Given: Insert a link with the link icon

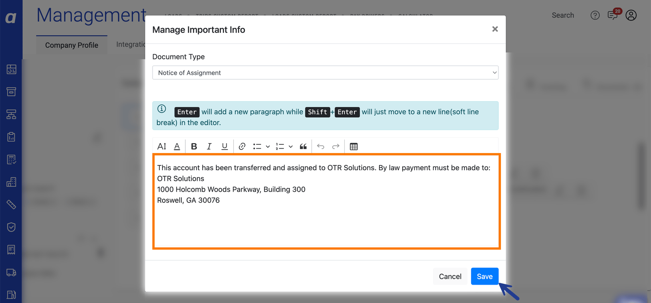Looking at the screenshot, I should click(x=242, y=146).
